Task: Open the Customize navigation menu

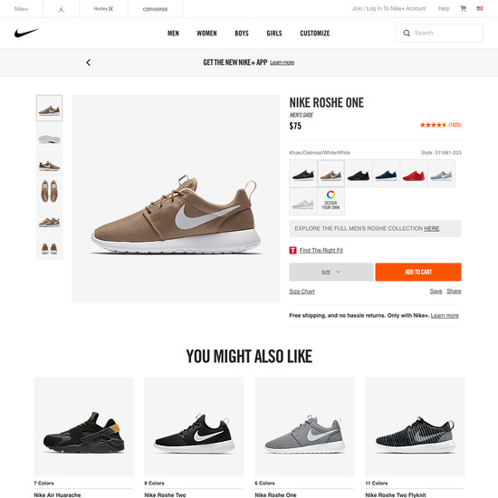Action: pyautogui.click(x=315, y=33)
